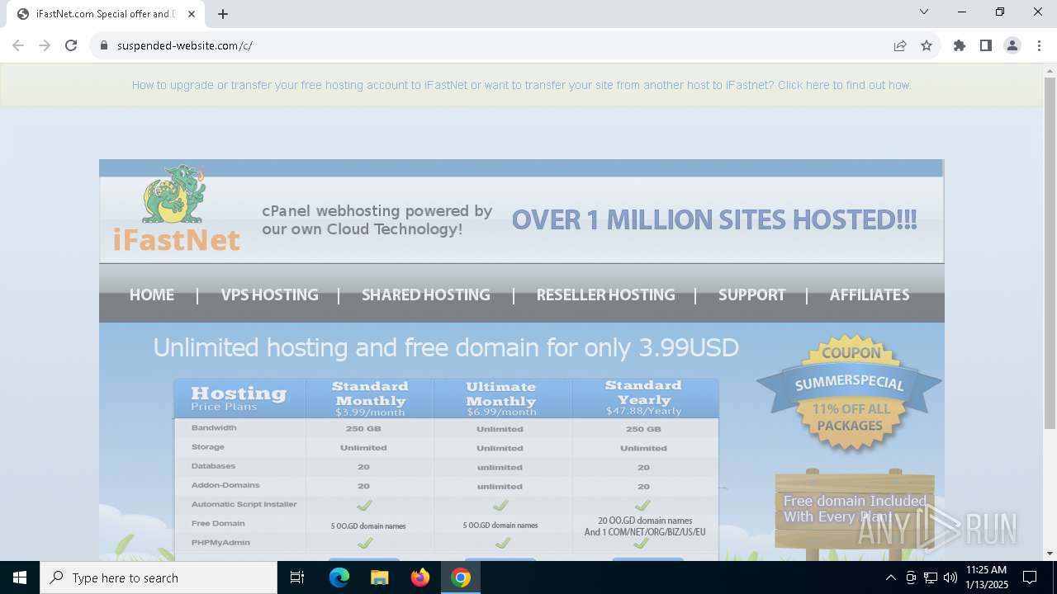This screenshot has height=594, width=1057.
Task: Open the network status tray icon
Action: 931,577
